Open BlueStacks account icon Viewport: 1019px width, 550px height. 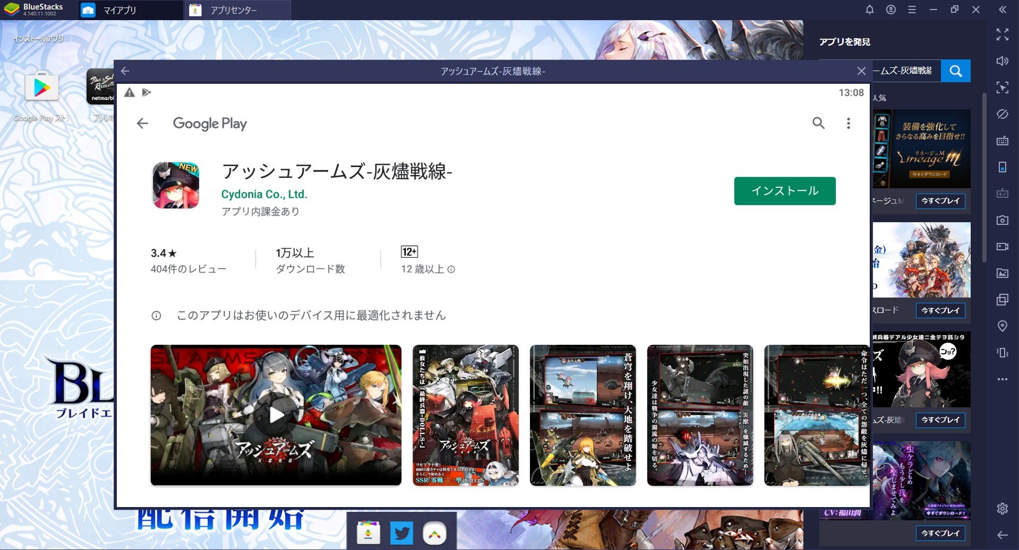pos(891,10)
